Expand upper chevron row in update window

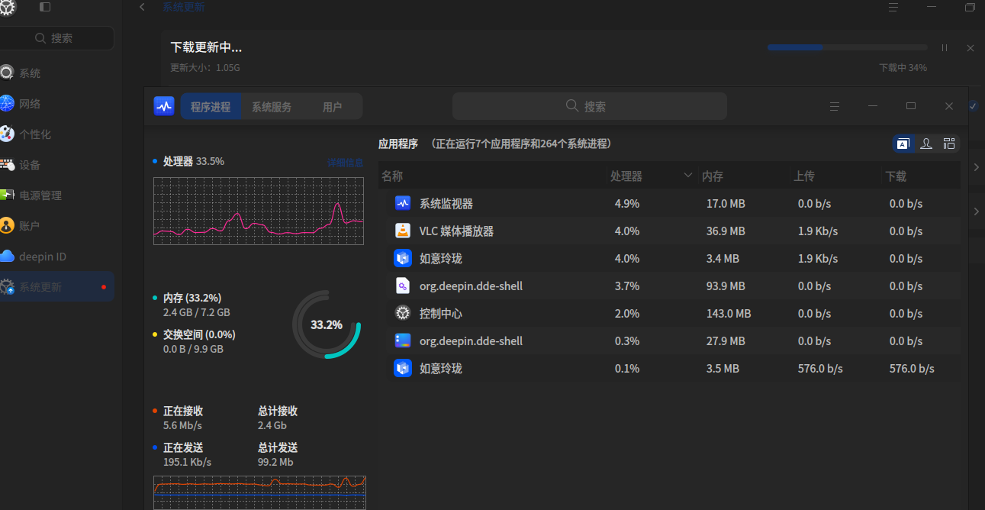coord(977,167)
